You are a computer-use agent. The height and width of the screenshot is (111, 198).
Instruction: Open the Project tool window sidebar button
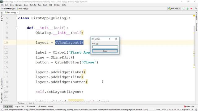2,17
